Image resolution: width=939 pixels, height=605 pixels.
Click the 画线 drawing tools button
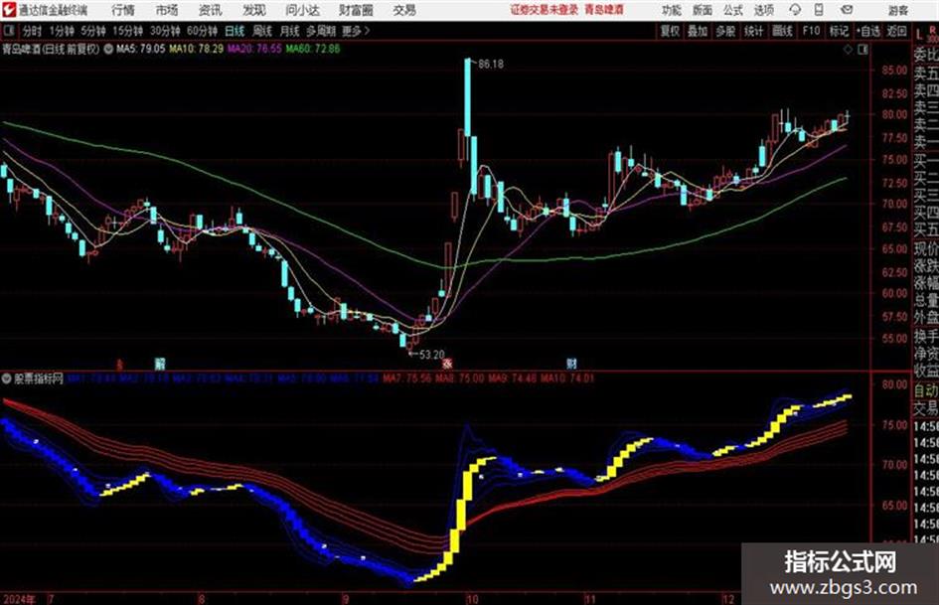(782, 31)
